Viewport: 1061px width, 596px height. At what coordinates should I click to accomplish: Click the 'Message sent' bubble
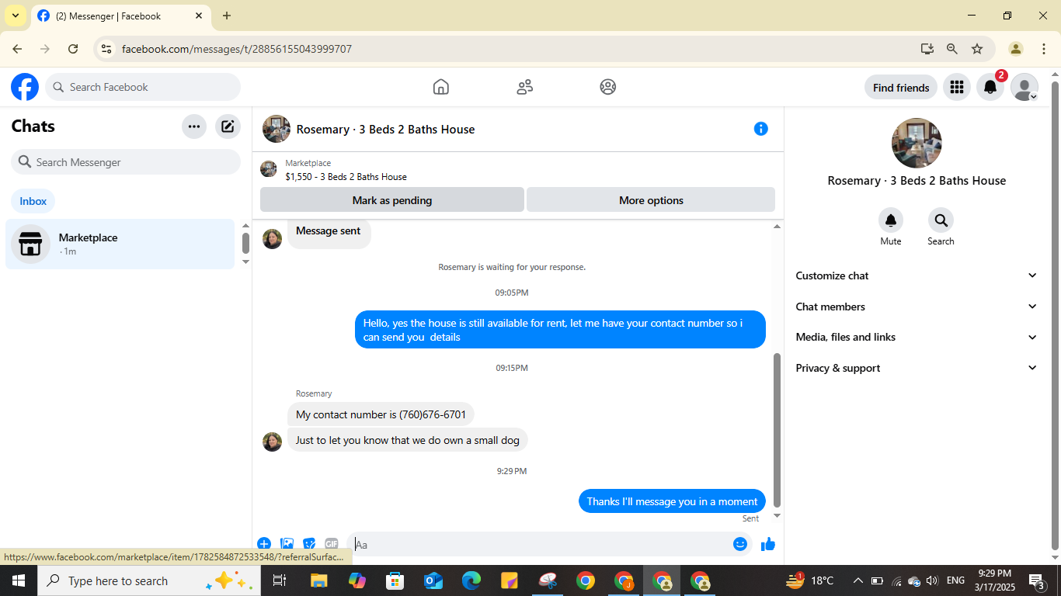329,231
